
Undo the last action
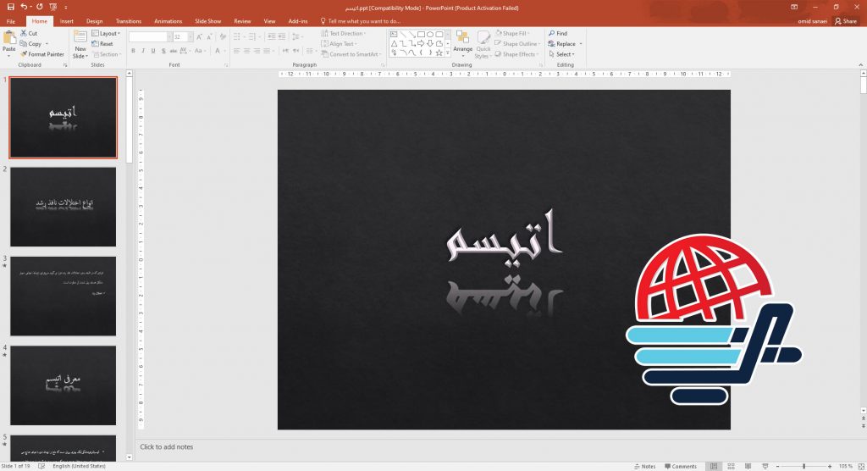pos(24,7)
